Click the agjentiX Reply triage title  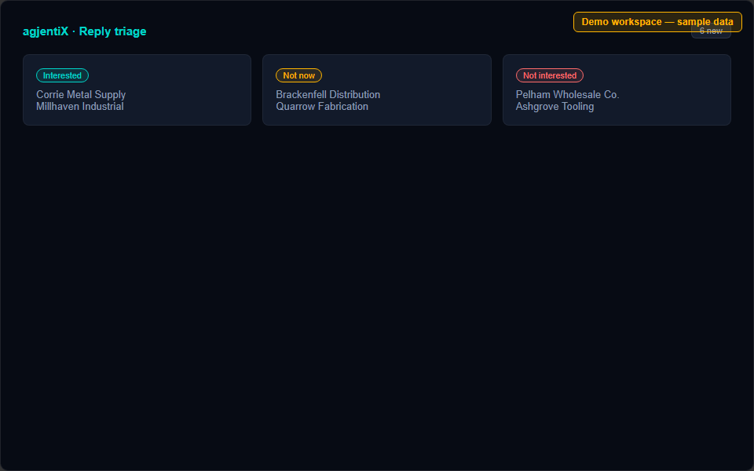pos(85,31)
